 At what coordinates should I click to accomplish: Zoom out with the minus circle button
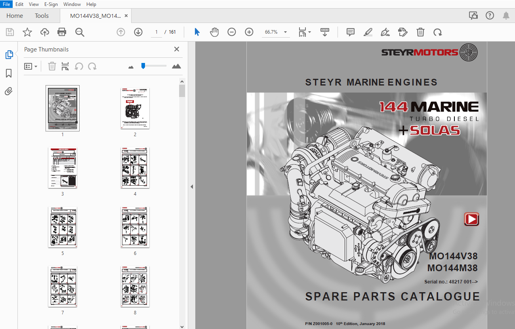232,32
